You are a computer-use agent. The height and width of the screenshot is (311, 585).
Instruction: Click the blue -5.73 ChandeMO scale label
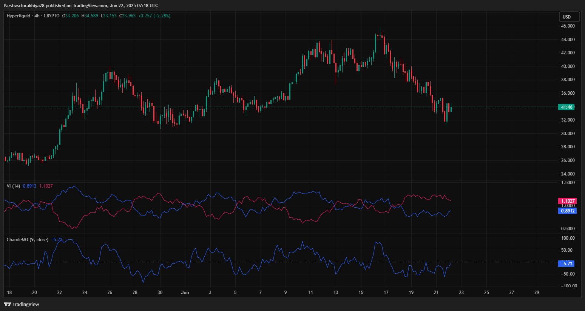pos(566,263)
